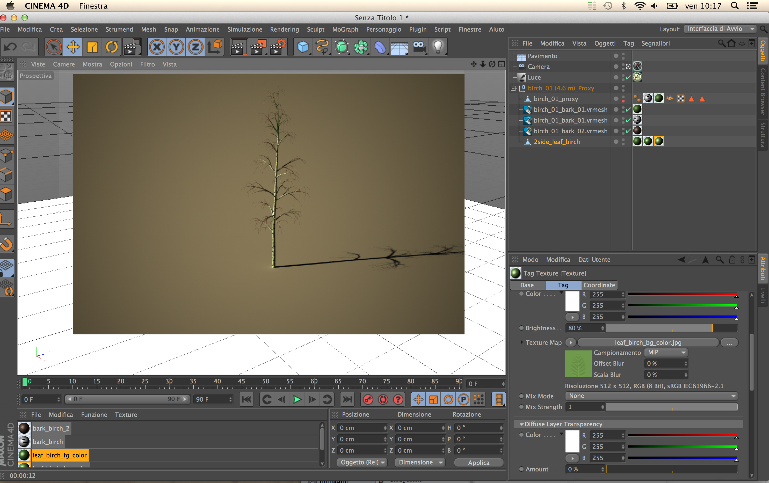Open the render settings icon

[x=277, y=47]
